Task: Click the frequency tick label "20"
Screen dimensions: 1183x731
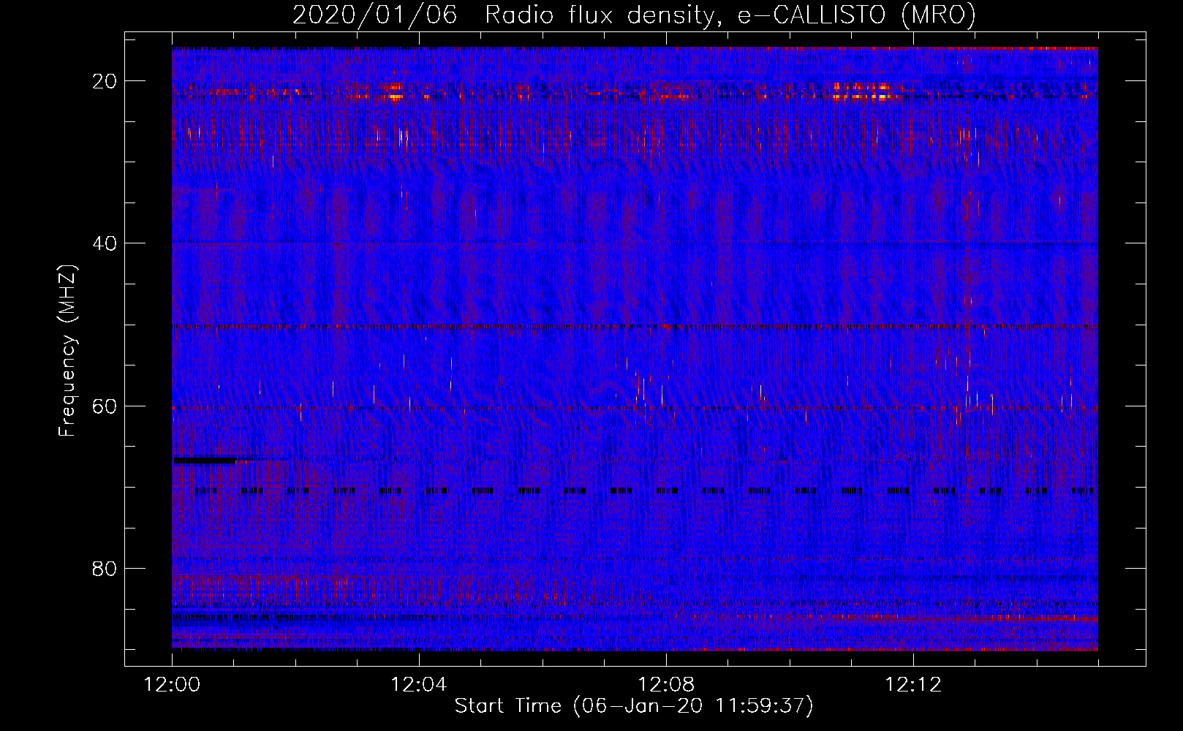Action: point(105,81)
